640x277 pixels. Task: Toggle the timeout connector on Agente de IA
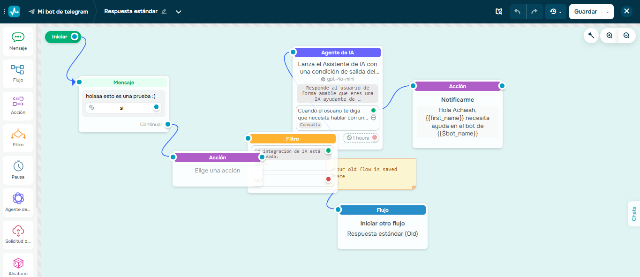tap(375, 138)
